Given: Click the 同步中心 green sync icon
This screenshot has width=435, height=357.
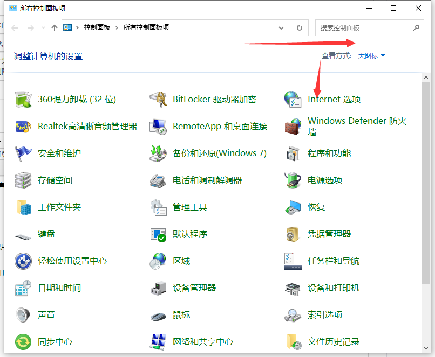Looking at the screenshot, I should (23, 342).
